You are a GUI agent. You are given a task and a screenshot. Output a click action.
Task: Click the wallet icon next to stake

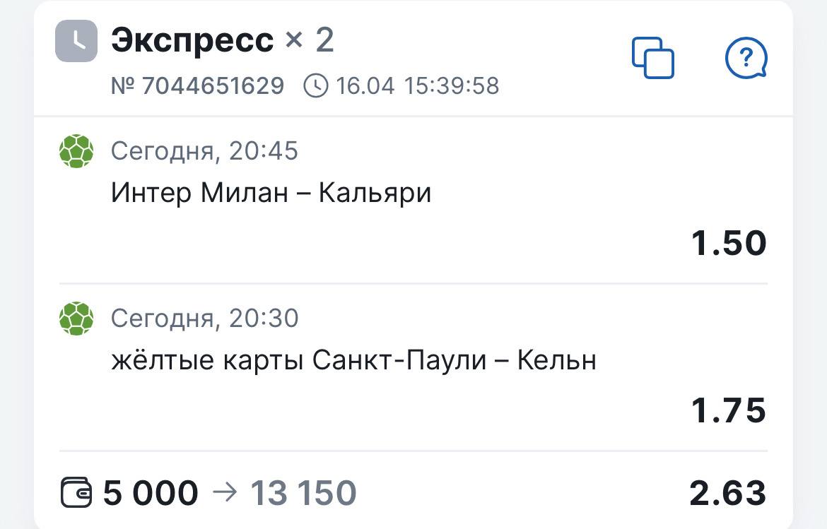point(76,492)
